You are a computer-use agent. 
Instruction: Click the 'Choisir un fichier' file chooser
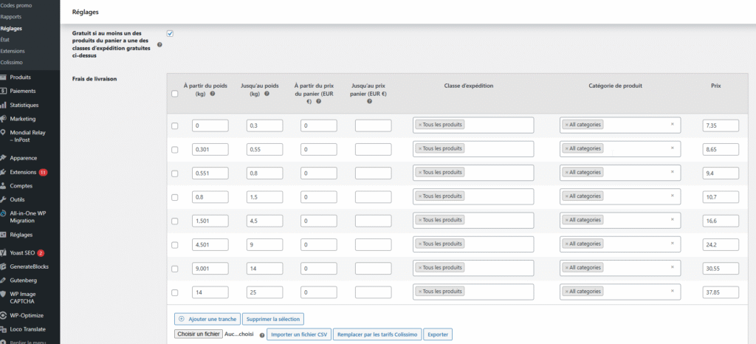(x=197, y=334)
